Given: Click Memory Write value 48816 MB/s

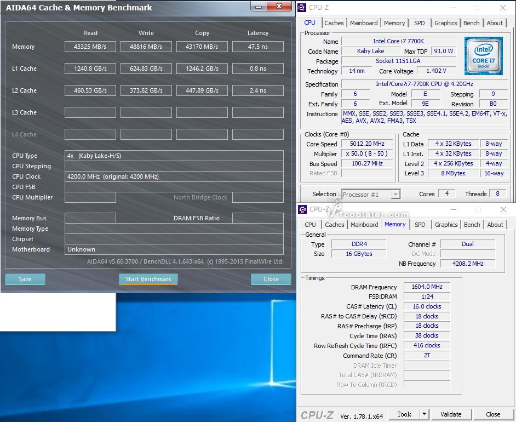Looking at the screenshot, I should click(x=146, y=47).
